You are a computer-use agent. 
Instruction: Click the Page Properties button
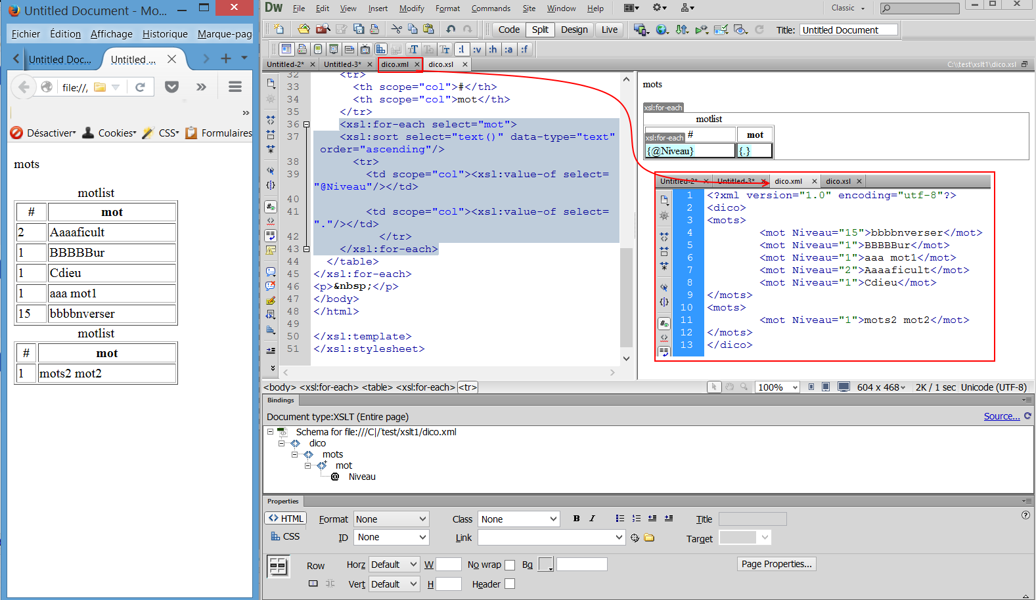(777, 564)
